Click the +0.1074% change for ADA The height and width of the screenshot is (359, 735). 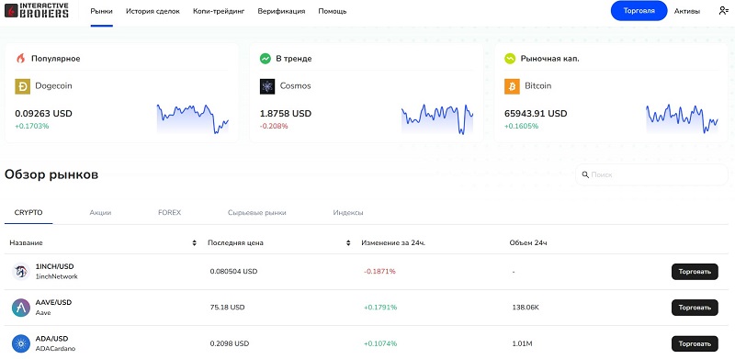click(x=380, y=343)
